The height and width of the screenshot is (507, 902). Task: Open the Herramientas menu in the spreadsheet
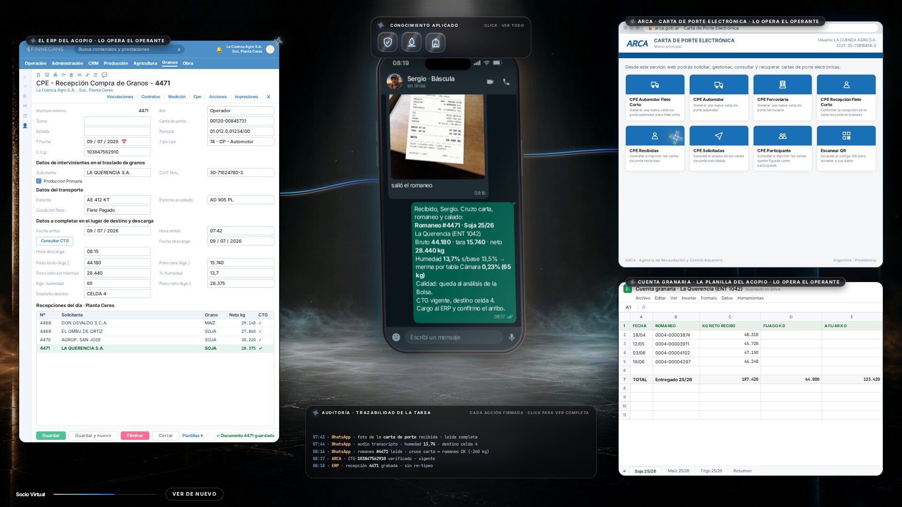[750, 298]
